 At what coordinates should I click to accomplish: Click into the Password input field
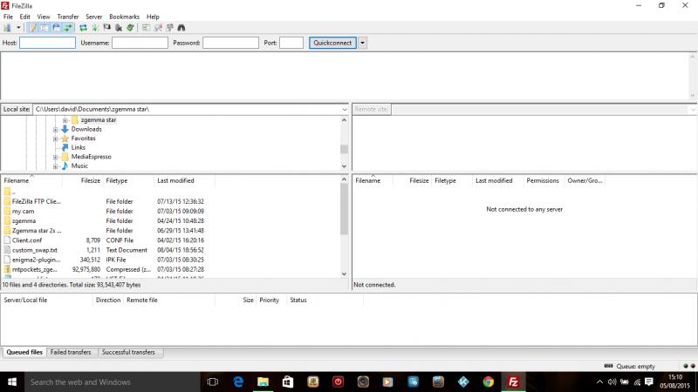pyautogui.click(x=230, y=43)
